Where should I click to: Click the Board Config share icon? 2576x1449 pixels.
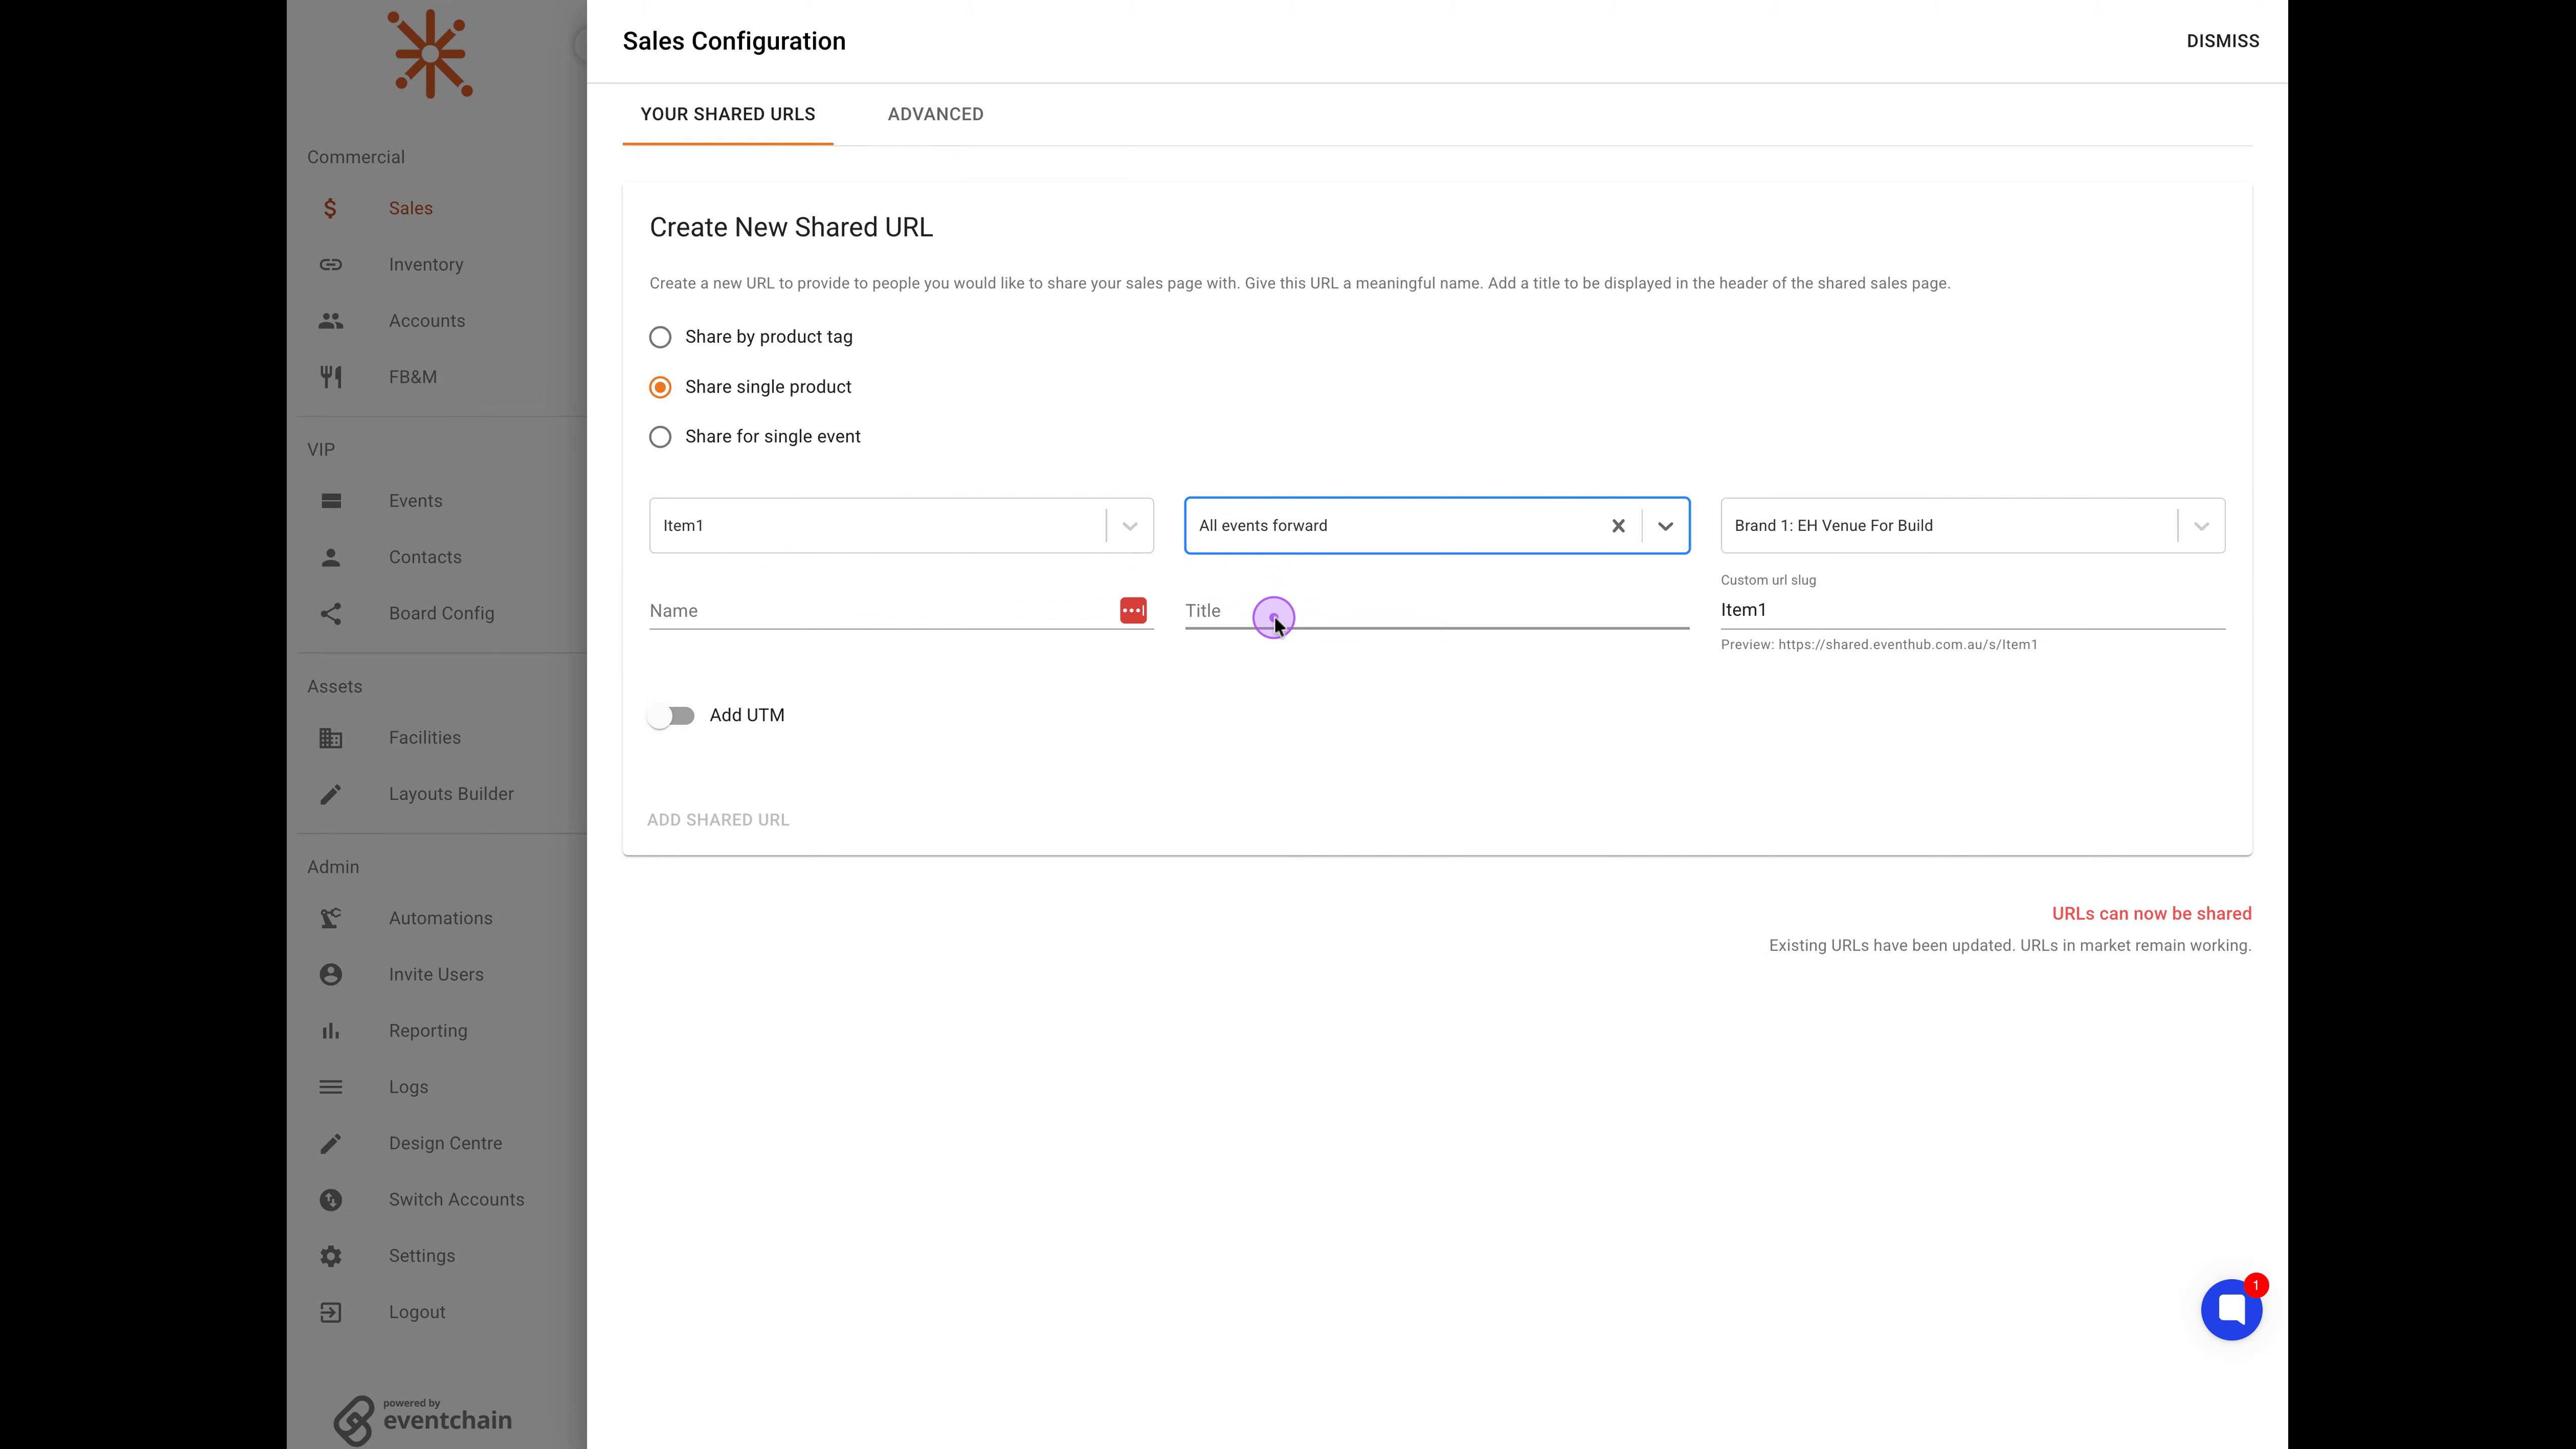point(331,613)
